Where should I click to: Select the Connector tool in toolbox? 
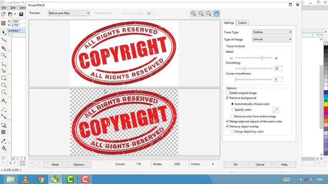pos(4,117)
